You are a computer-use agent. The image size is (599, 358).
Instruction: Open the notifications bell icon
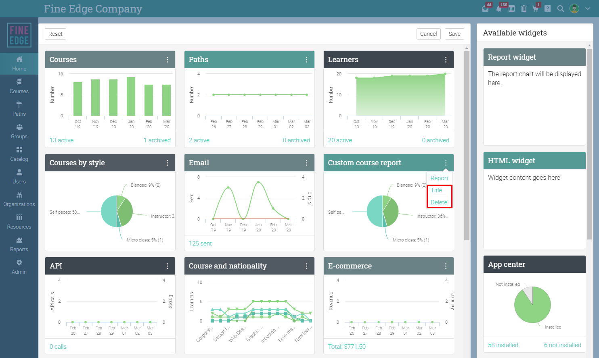click(x=499, y=9)
